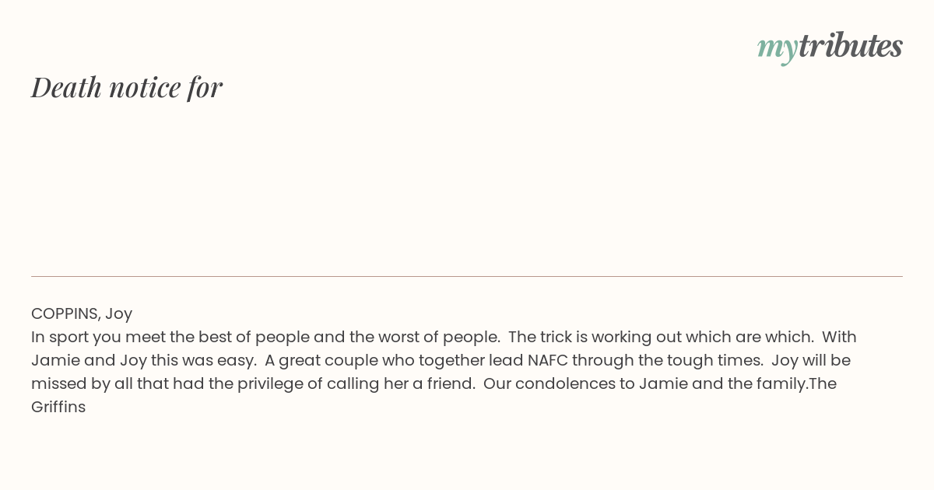Click the horizontal divider line
This screenshot has width=934, height=490.
coord(467,276)
